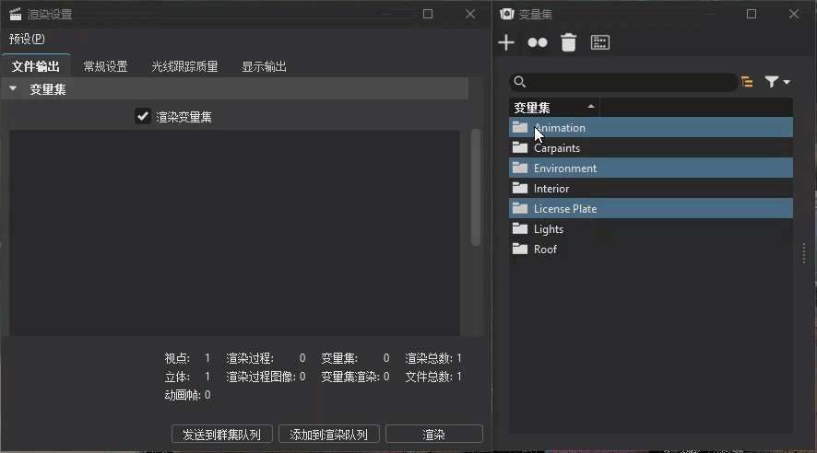Click the vertical dots grip on the 变量集 window edge
Viewport: 817px width, 453px height.
804,253
